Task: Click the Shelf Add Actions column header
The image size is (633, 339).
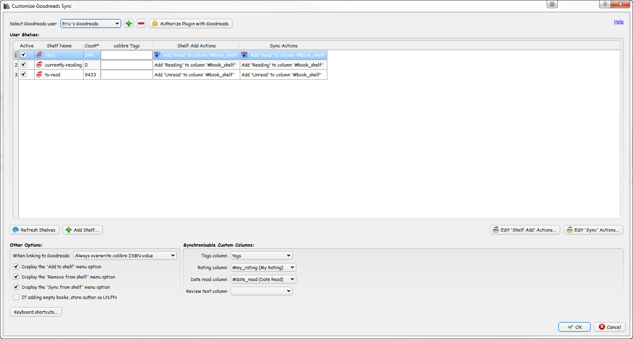Action: pos(196,46)
